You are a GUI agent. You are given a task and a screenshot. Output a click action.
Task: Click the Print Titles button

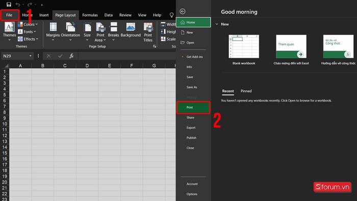[148, 32]
